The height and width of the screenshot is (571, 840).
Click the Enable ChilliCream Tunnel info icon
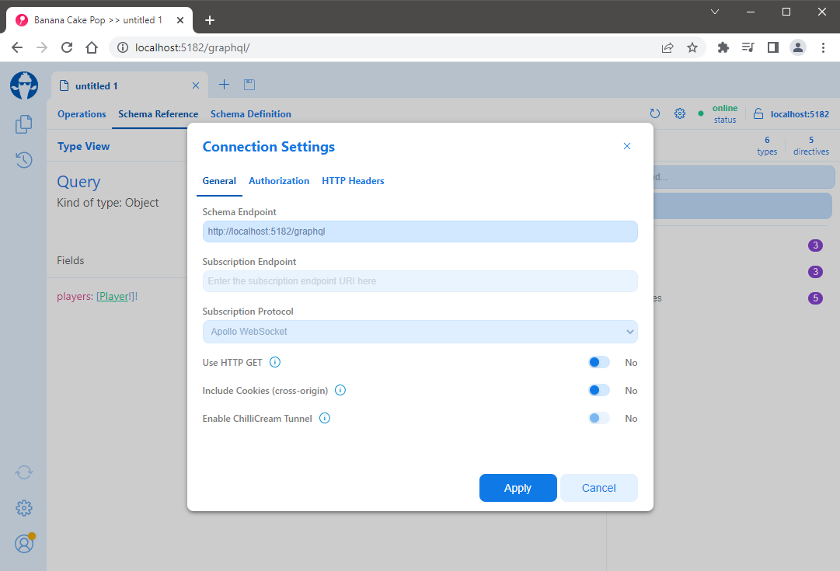[x=325, y=418]
